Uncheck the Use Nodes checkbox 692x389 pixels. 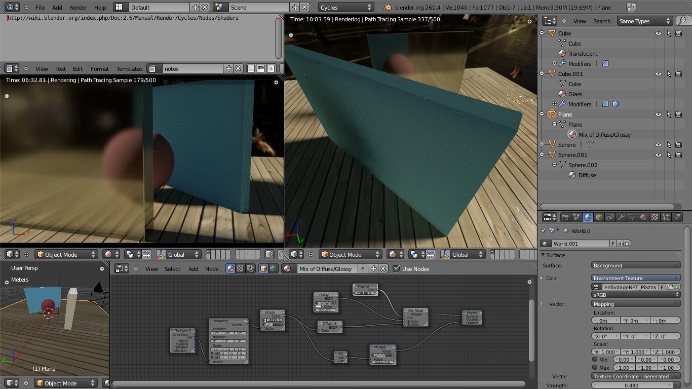click(397, 269)
